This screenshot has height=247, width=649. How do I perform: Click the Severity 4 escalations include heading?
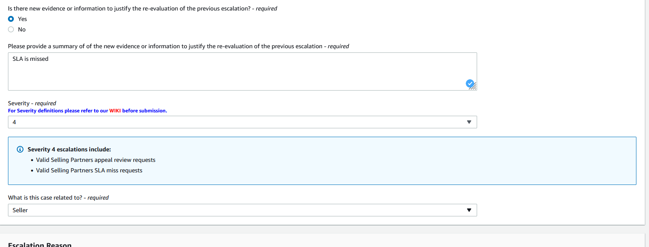coord(69,149)
